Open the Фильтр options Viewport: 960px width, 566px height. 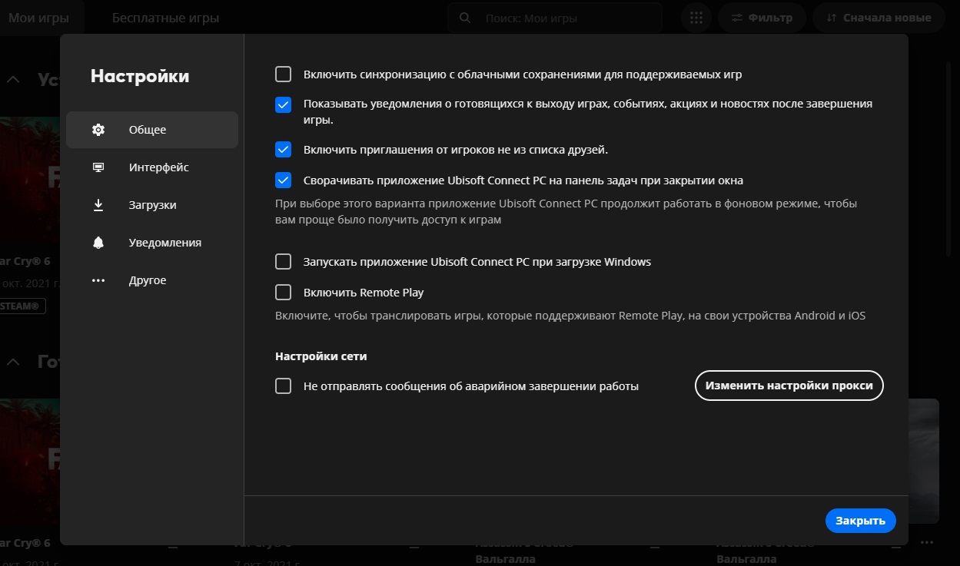[761, 18]
